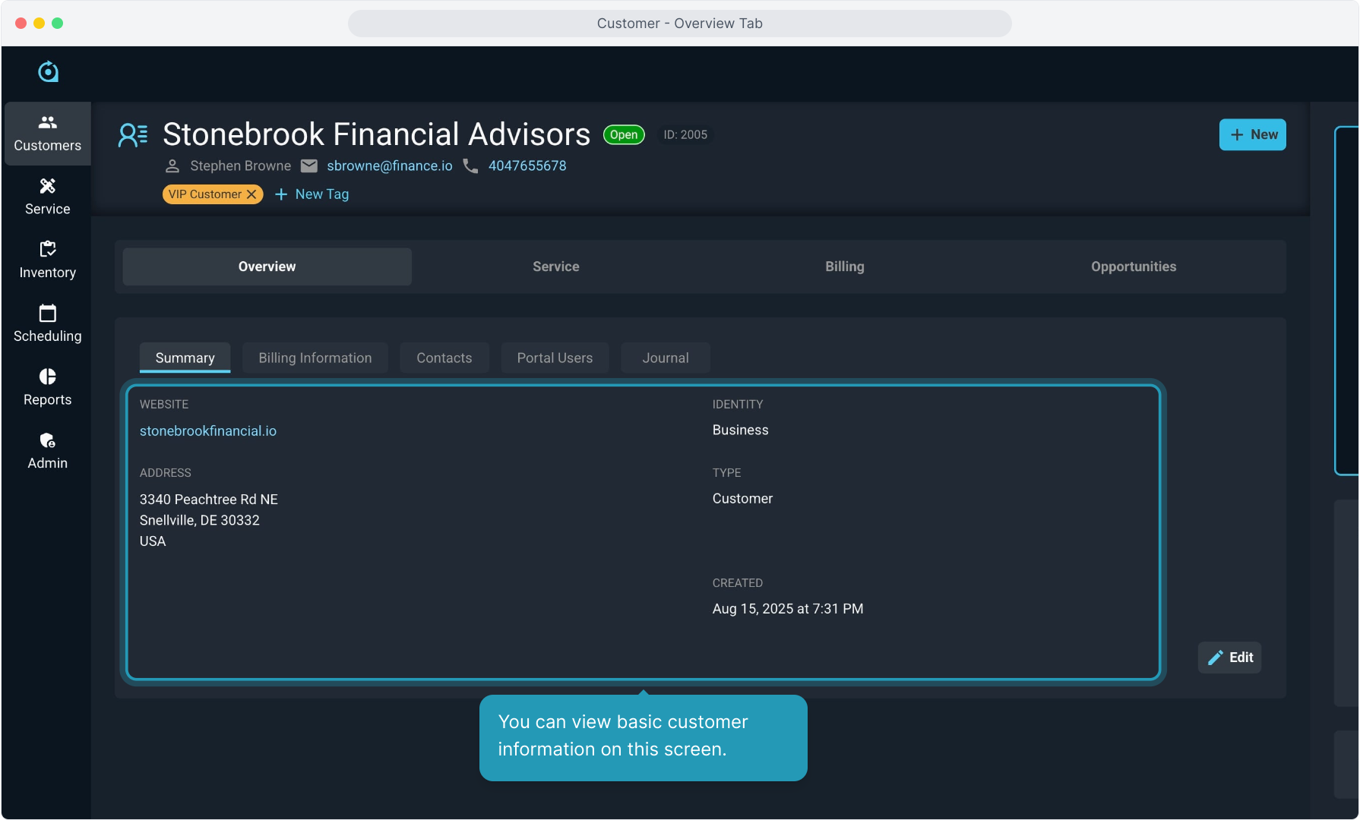This screenshot has width=1360, height=820.
Task: Open the Contacts subtab
Action: [x=444, y=358]
